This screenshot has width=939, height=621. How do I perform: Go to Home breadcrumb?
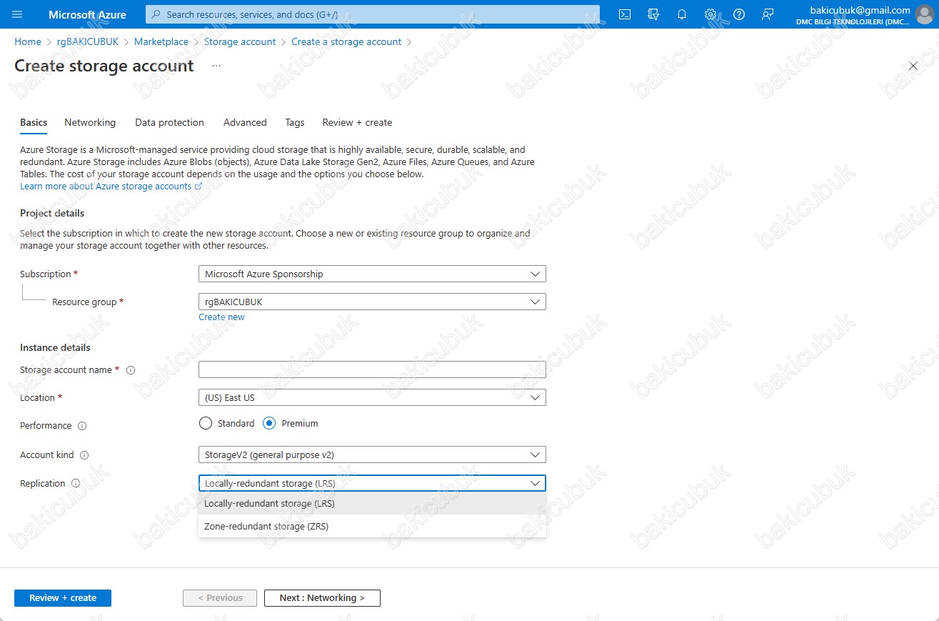coord(28,42)
